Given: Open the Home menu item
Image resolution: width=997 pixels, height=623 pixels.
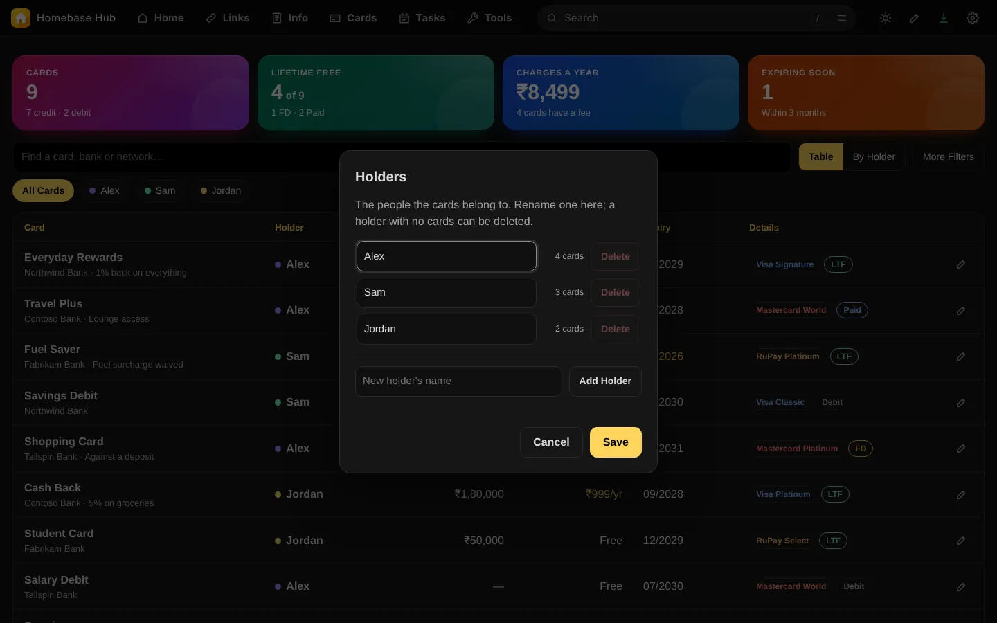Looking at the screenshot, I should click(161, 18).
